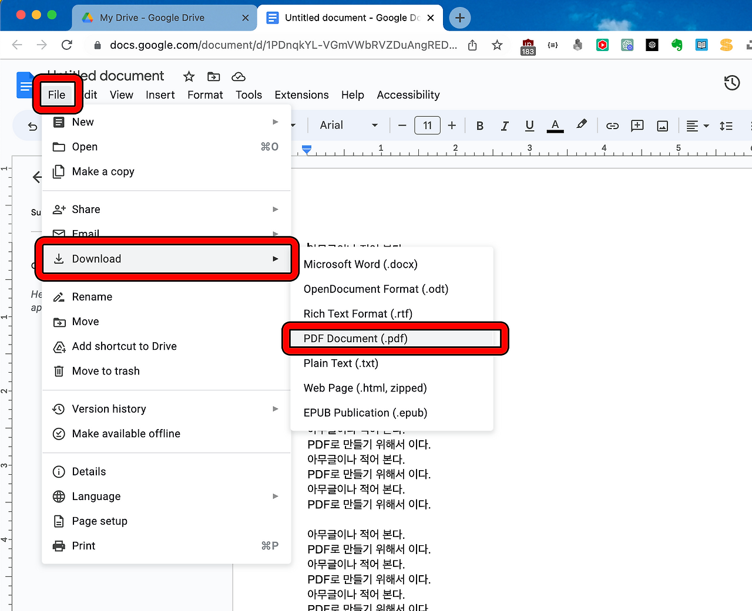Open line spacing options icon

[726, 125]
